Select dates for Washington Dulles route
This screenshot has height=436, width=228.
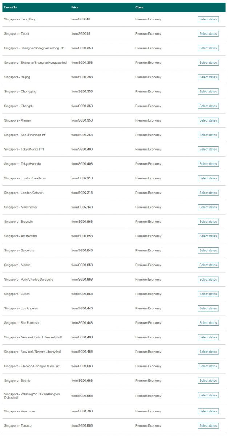208,395
